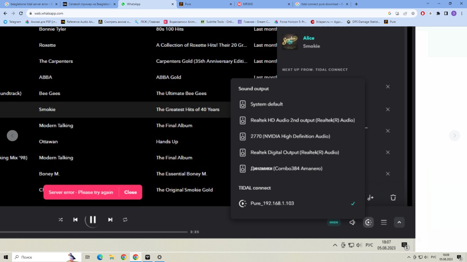The width and height of the screenshot is (467, 262).
Task: Go to previous image with left arrow
Action: [x=12, y=136]
